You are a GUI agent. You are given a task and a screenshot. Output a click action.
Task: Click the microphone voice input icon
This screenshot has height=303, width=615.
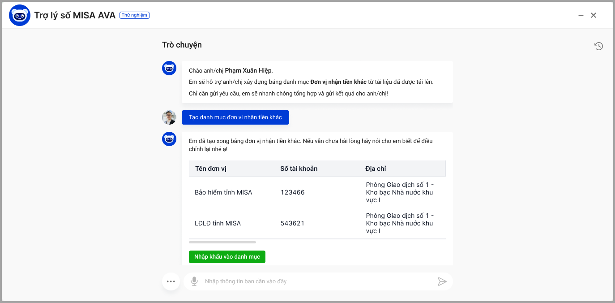(x=194, y=281)
